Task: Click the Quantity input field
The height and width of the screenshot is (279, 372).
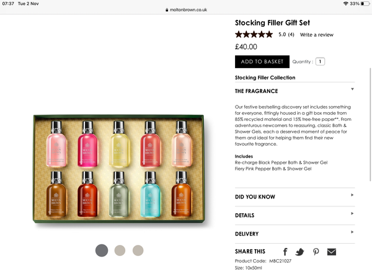Action: click(320, 62)
